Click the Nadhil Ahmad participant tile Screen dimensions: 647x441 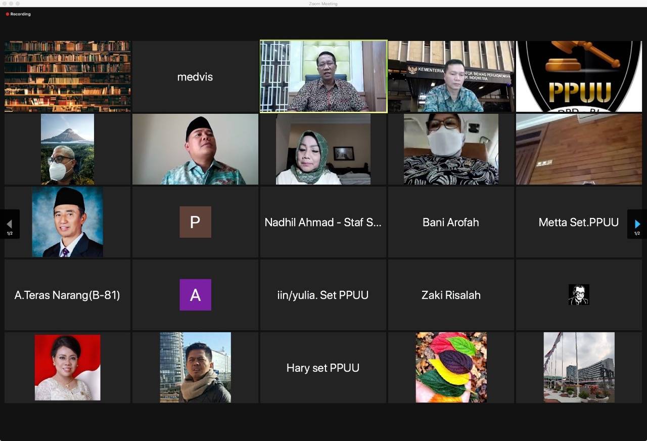(x=323, y=222)
